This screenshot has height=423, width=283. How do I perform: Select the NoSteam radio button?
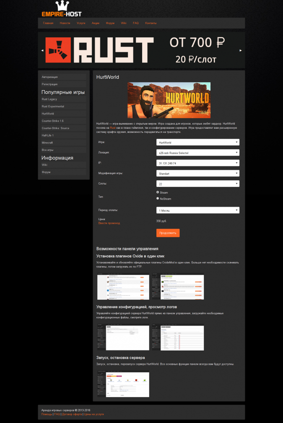click(x=158, y=199)
